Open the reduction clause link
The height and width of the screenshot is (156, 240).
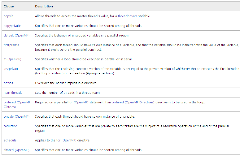click(11, 126)
